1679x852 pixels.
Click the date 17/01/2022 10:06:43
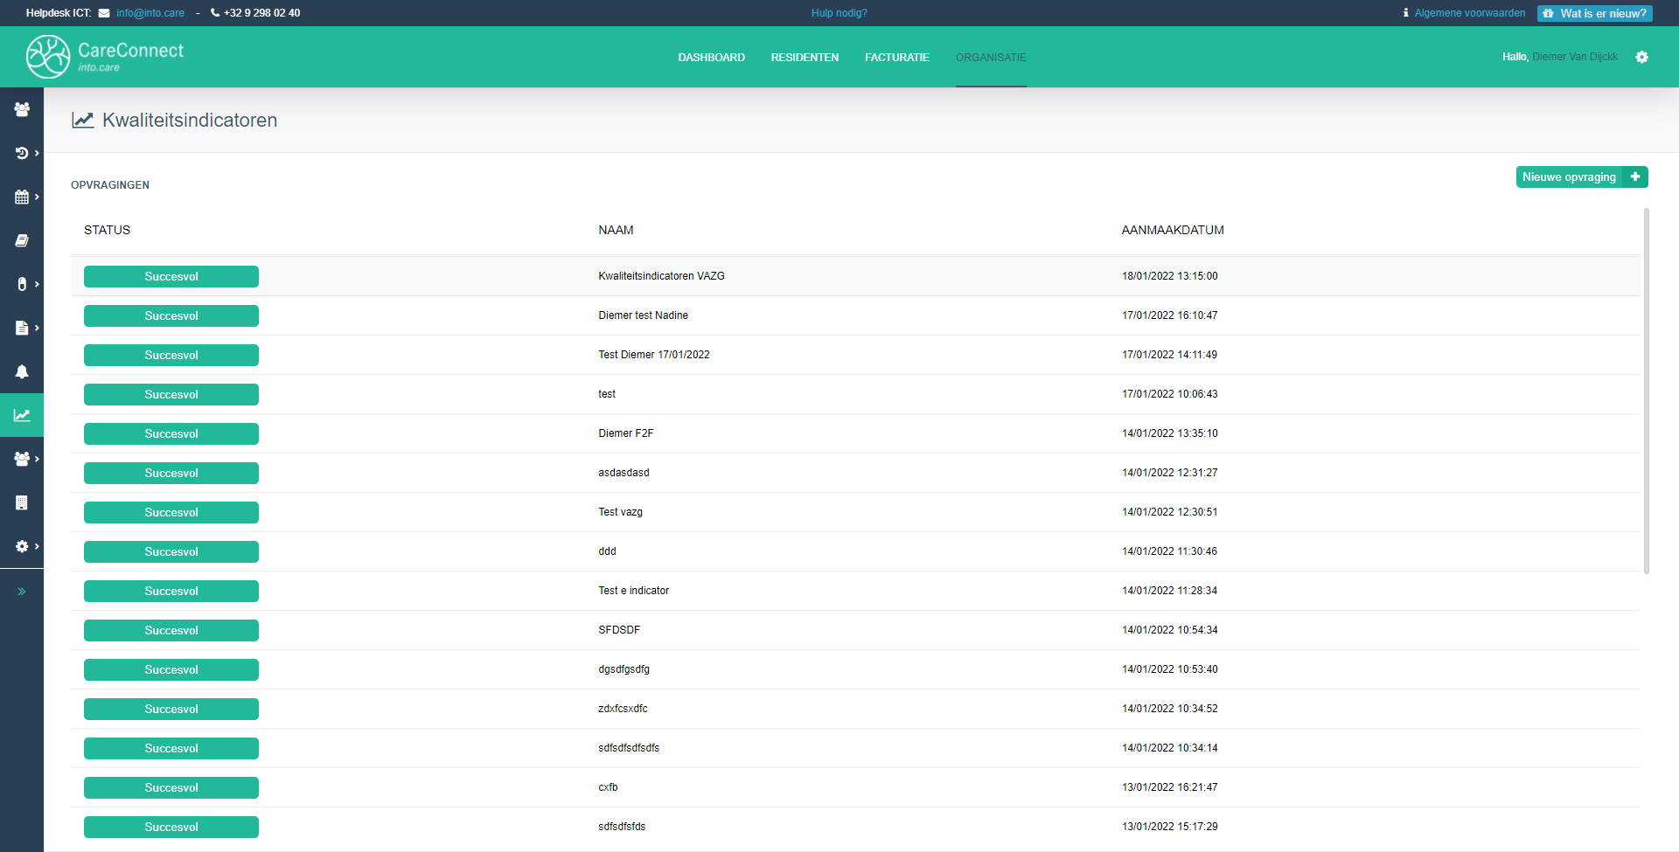[x=1170, y=394]
